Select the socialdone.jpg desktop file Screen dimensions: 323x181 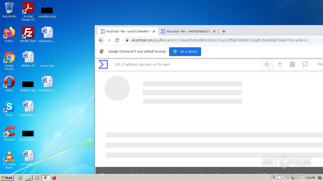[x=47, y=12]
